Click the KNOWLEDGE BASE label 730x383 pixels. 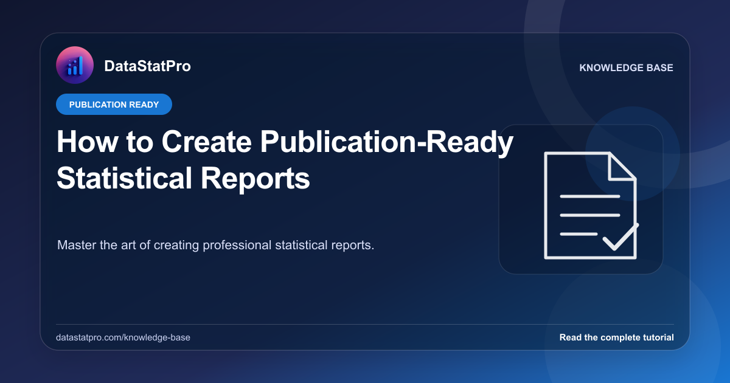click(x=627, y=68)
